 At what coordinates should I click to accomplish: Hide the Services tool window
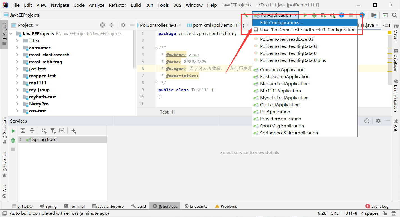[x=388, y=121]
